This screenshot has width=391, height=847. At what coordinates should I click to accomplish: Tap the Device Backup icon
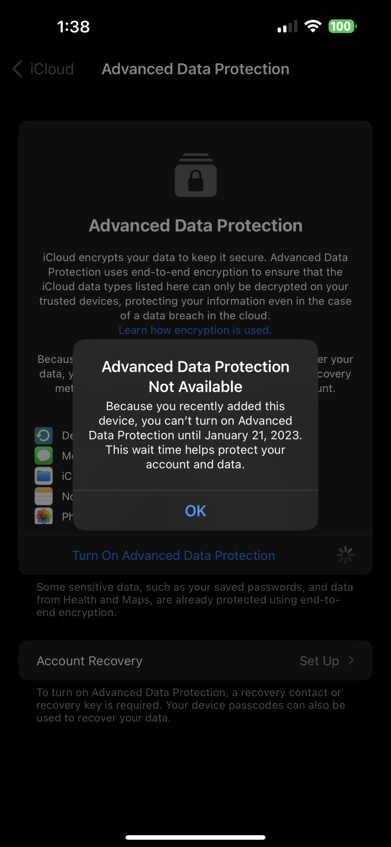tap(44, 435)
